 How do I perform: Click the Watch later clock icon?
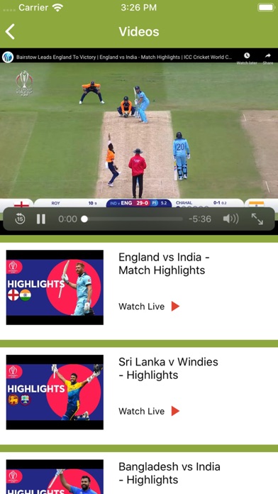pos(247,56)
